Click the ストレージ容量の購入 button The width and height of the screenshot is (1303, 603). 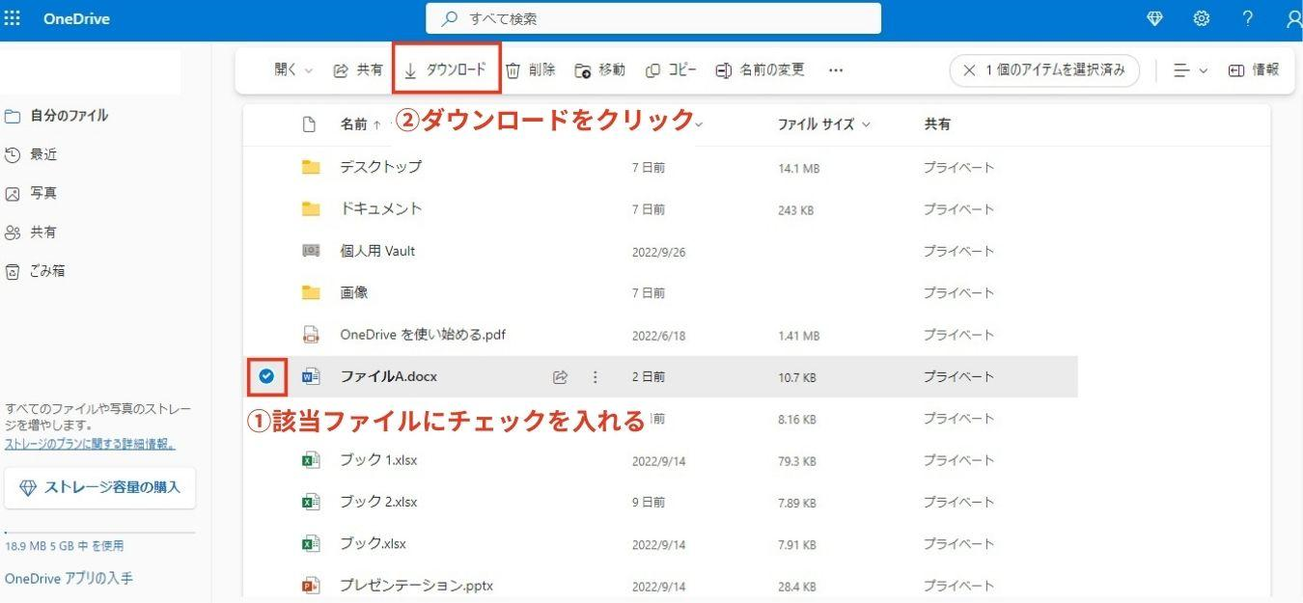100,487
